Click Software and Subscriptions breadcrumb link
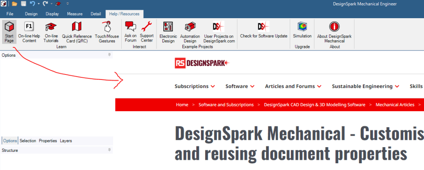 coord(226,105)
